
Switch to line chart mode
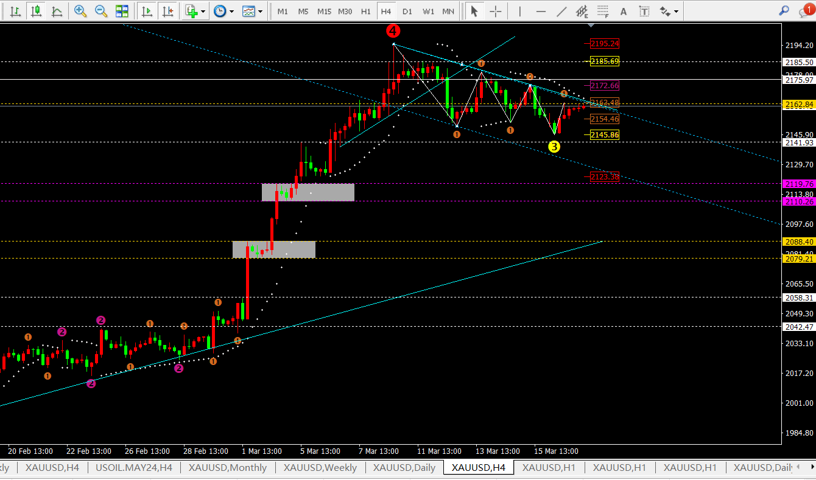[57, 11]
